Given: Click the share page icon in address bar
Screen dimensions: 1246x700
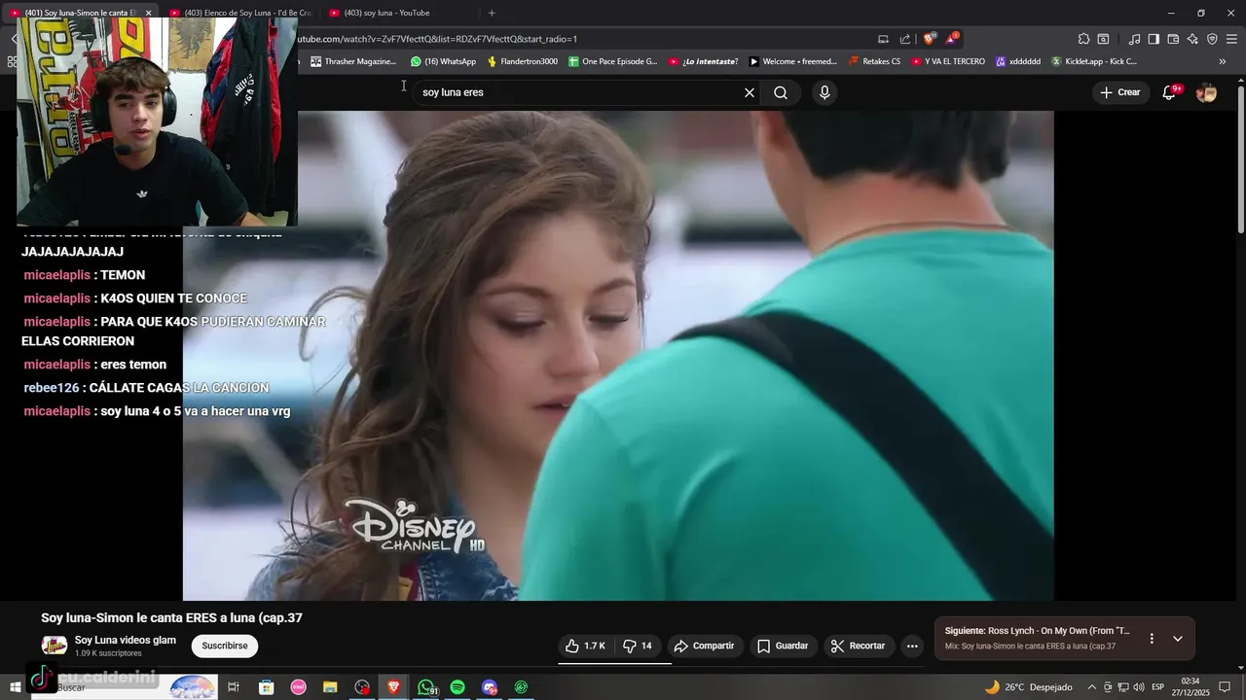Looking at the screenshot, I should click(905, 39).
